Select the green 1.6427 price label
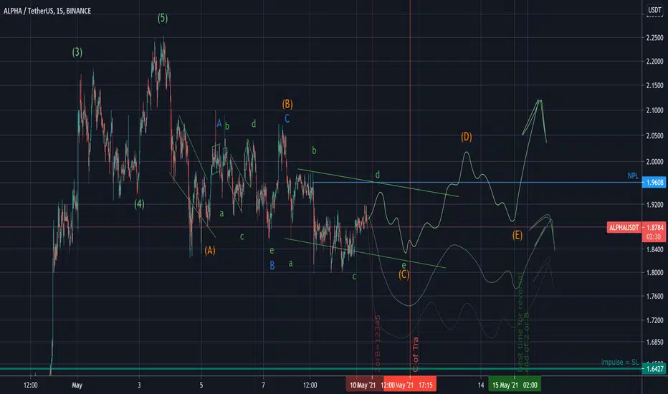Viewport: 668px width, 394px height. [654, 369]
